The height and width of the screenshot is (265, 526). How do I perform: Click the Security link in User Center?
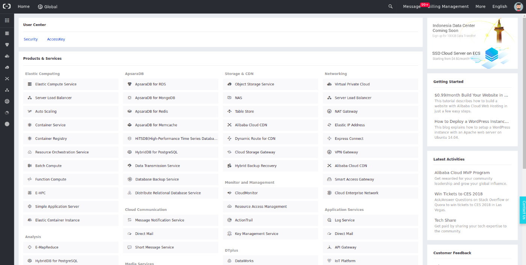(x=30, y=39)
